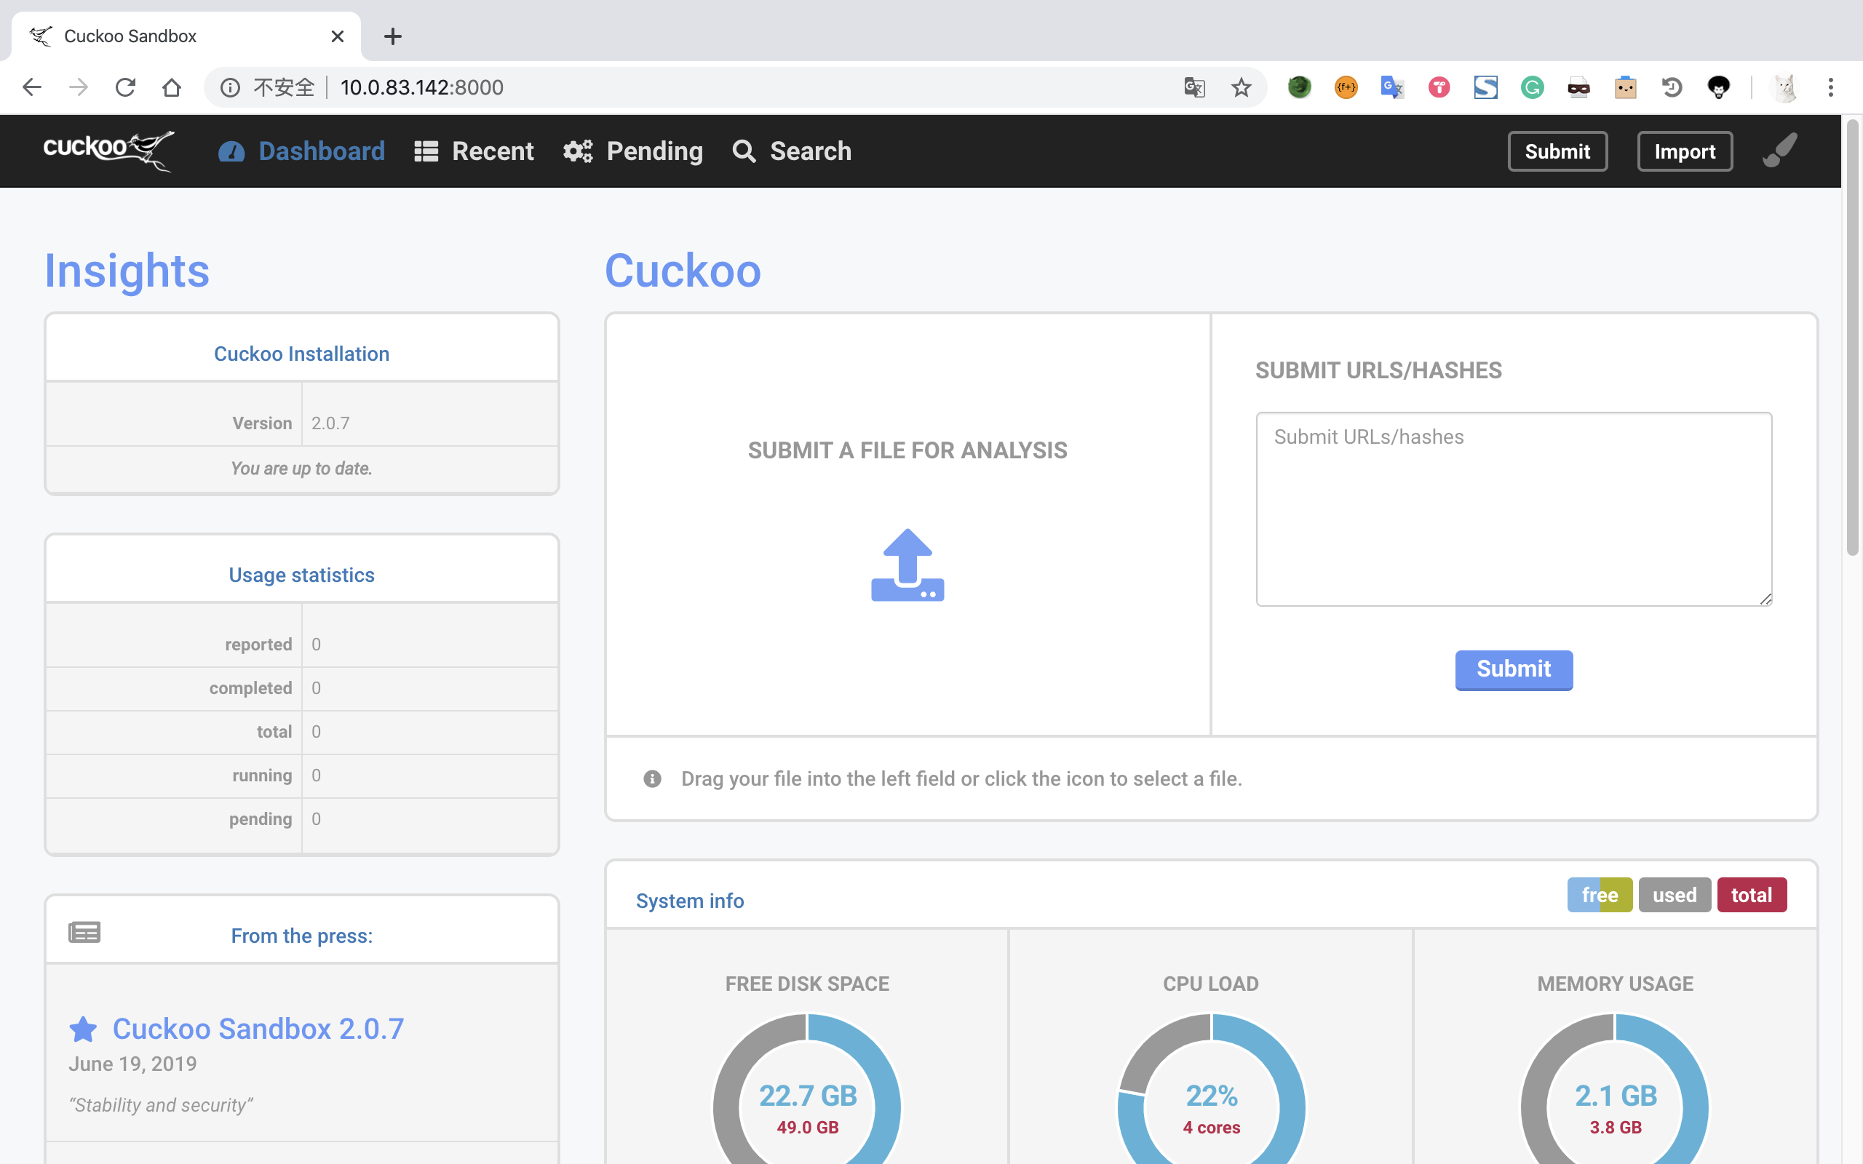Reload the page with the refresh icon
1863x1164 pixels.
(x=125, y=87)
